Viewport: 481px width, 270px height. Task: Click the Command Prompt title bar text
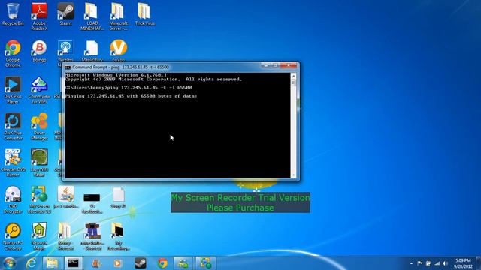120,67
